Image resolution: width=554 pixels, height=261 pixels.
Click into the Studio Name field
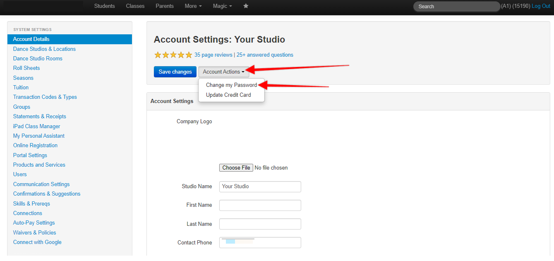(260, 187)
